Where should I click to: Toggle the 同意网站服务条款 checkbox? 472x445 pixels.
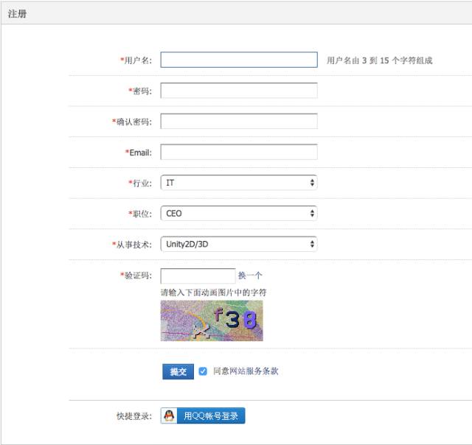[203, 371]
